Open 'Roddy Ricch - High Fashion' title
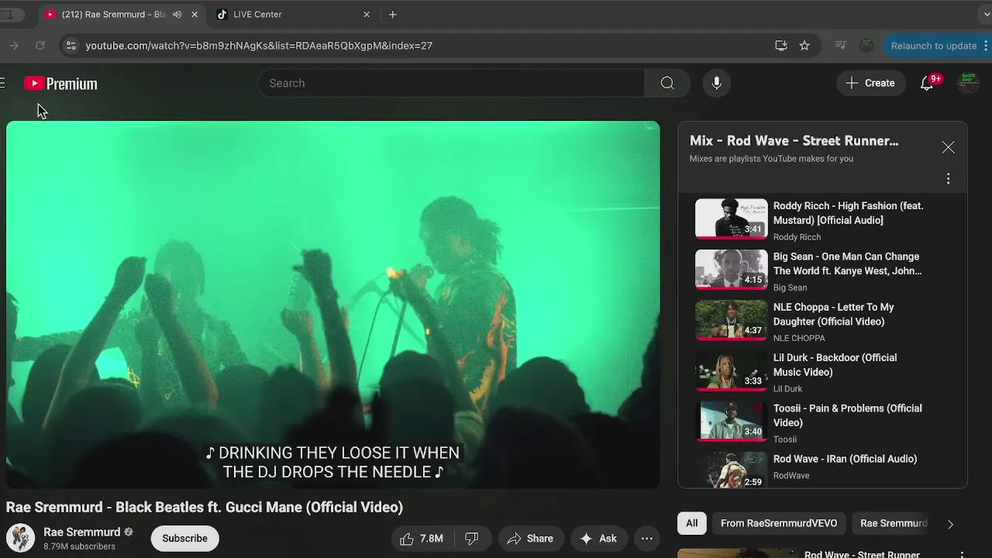992x558 pixels. pos(849,213)
